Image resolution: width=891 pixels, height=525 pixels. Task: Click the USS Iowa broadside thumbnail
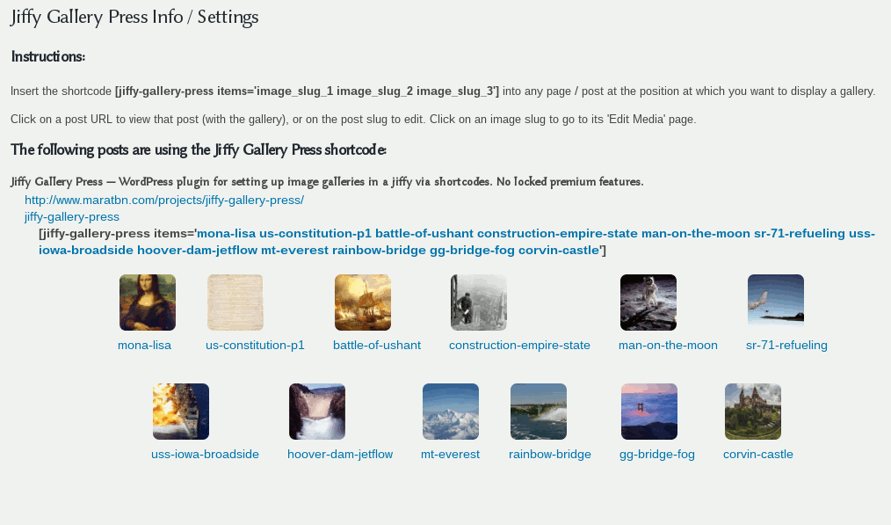tap(181, 412)
